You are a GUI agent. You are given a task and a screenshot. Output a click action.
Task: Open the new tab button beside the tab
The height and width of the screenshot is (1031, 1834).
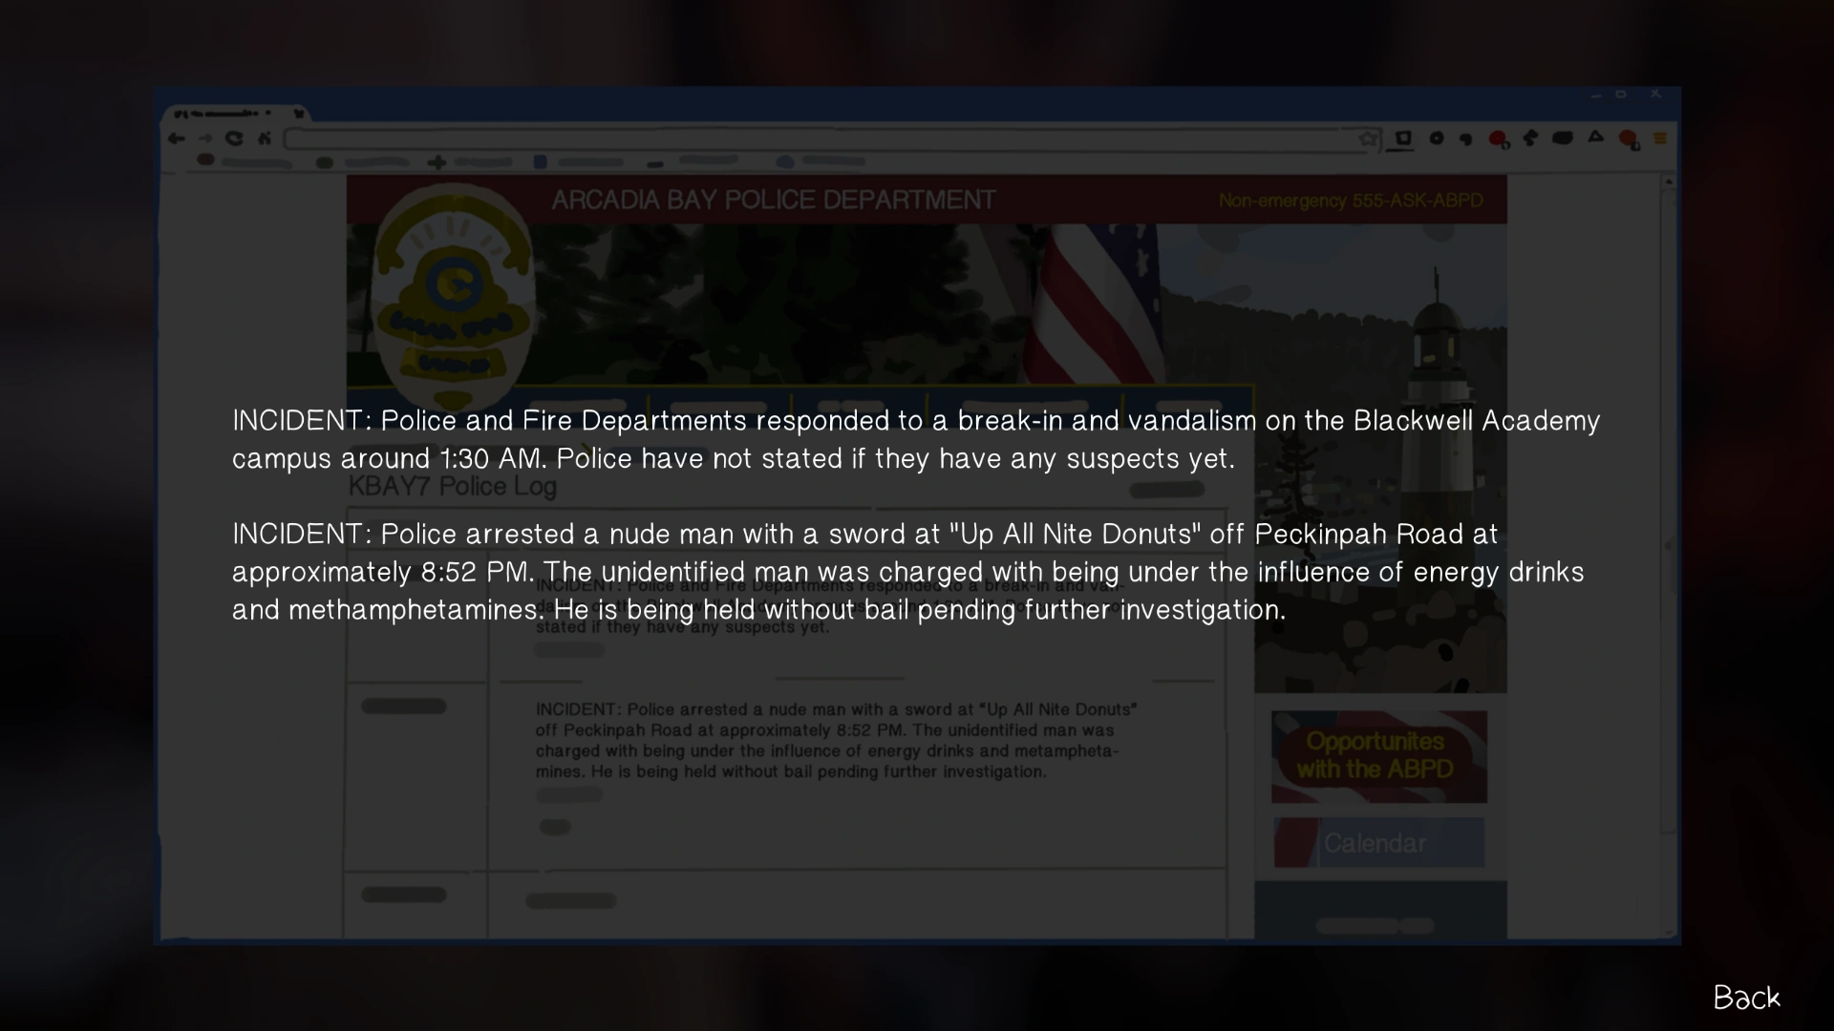pyautogui.click(x=299, y=114)
